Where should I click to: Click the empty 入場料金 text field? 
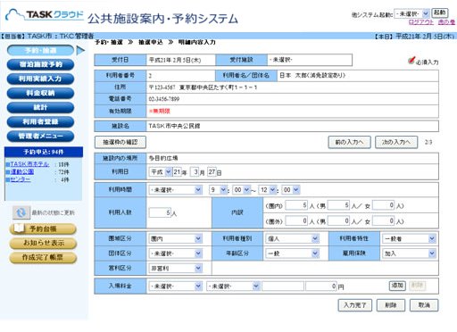(x=283, y=286)
